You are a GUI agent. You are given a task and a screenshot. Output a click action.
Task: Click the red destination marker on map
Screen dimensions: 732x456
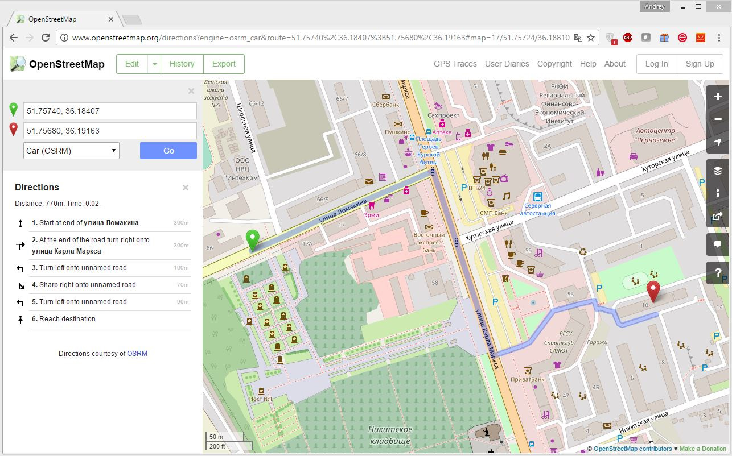point(654,291)
